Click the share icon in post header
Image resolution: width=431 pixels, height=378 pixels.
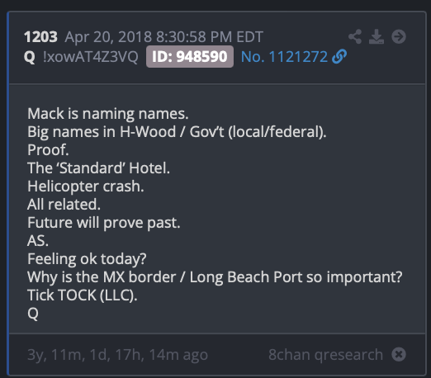click(355, 36)
